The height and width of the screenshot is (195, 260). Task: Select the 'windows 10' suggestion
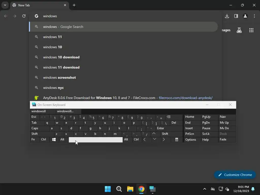point(123,47)
